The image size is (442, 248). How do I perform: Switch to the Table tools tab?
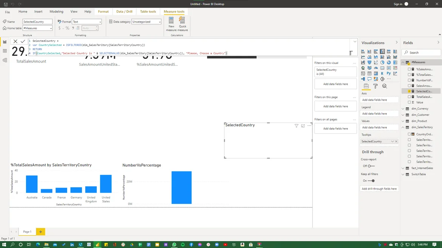tap(148, 12)
